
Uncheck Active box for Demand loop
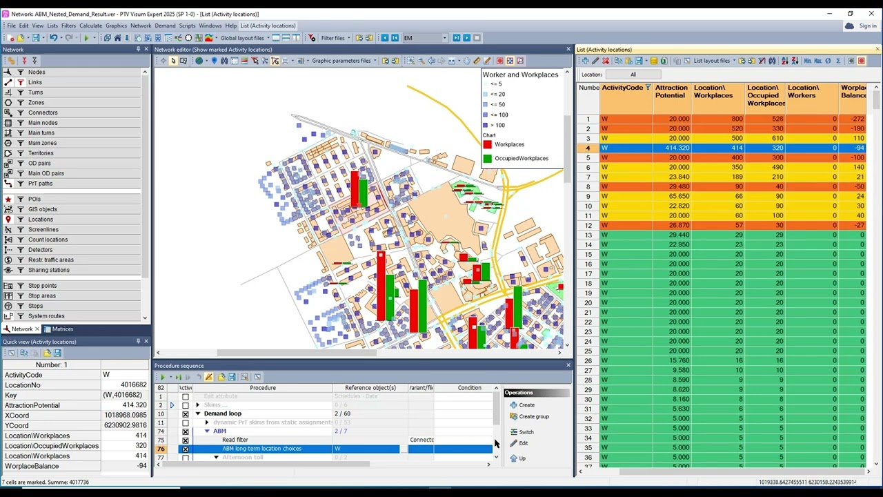tap(185, 414)
